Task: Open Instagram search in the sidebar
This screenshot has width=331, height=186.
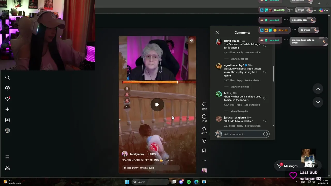Action: [7, 78]
